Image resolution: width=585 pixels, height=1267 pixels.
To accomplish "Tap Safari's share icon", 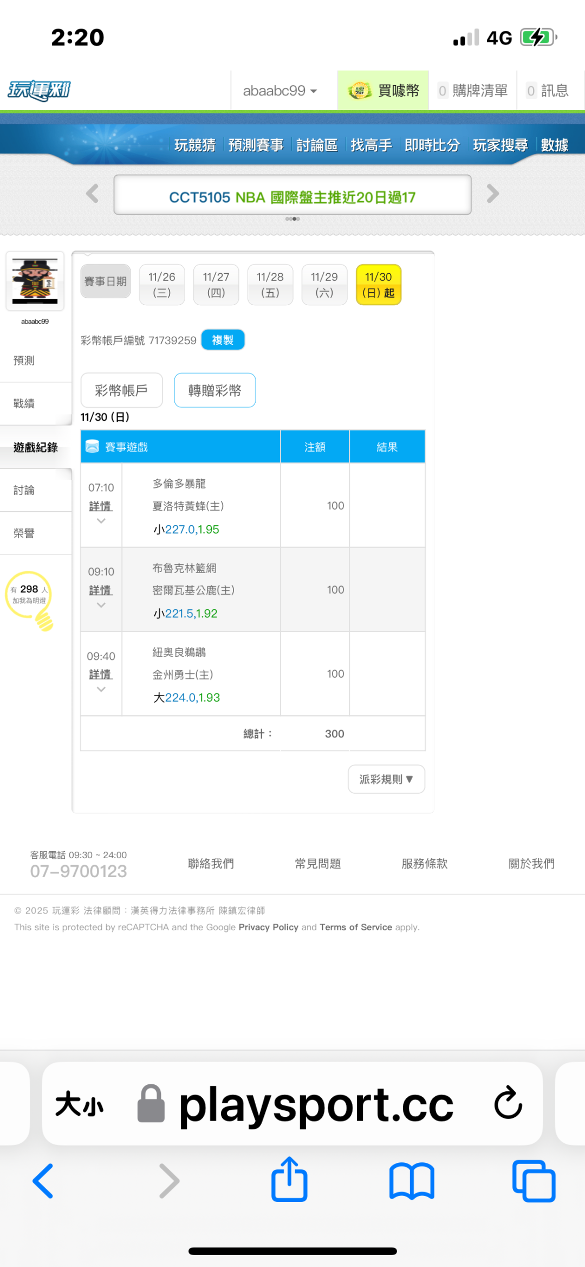I will coord(289,1180).
